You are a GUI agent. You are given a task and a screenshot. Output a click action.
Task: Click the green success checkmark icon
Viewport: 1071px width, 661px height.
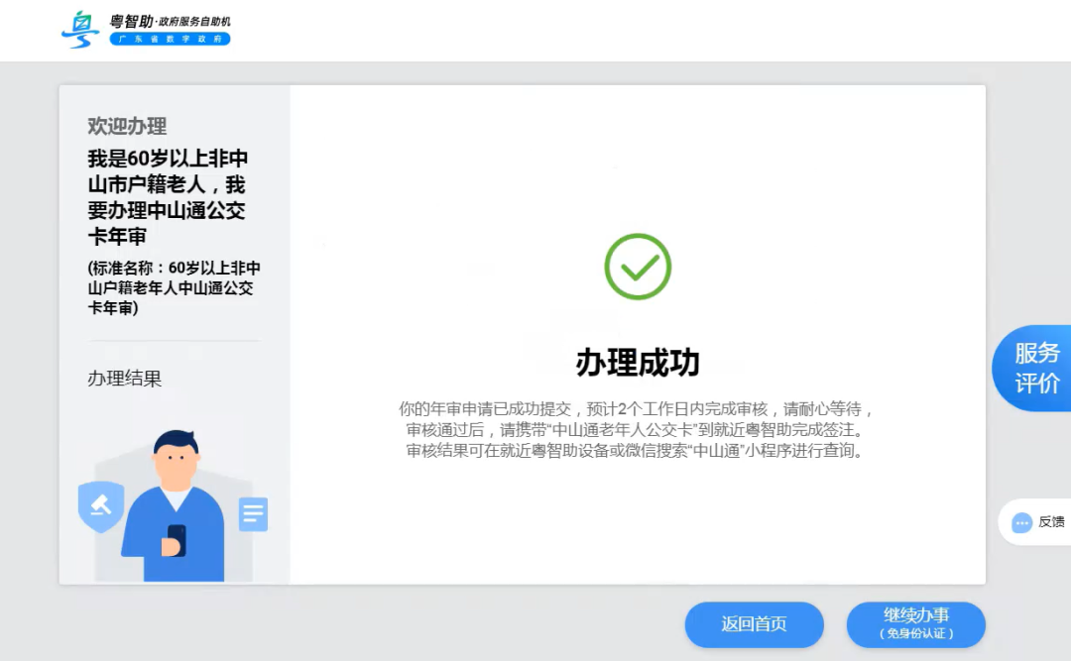(636, 266)
